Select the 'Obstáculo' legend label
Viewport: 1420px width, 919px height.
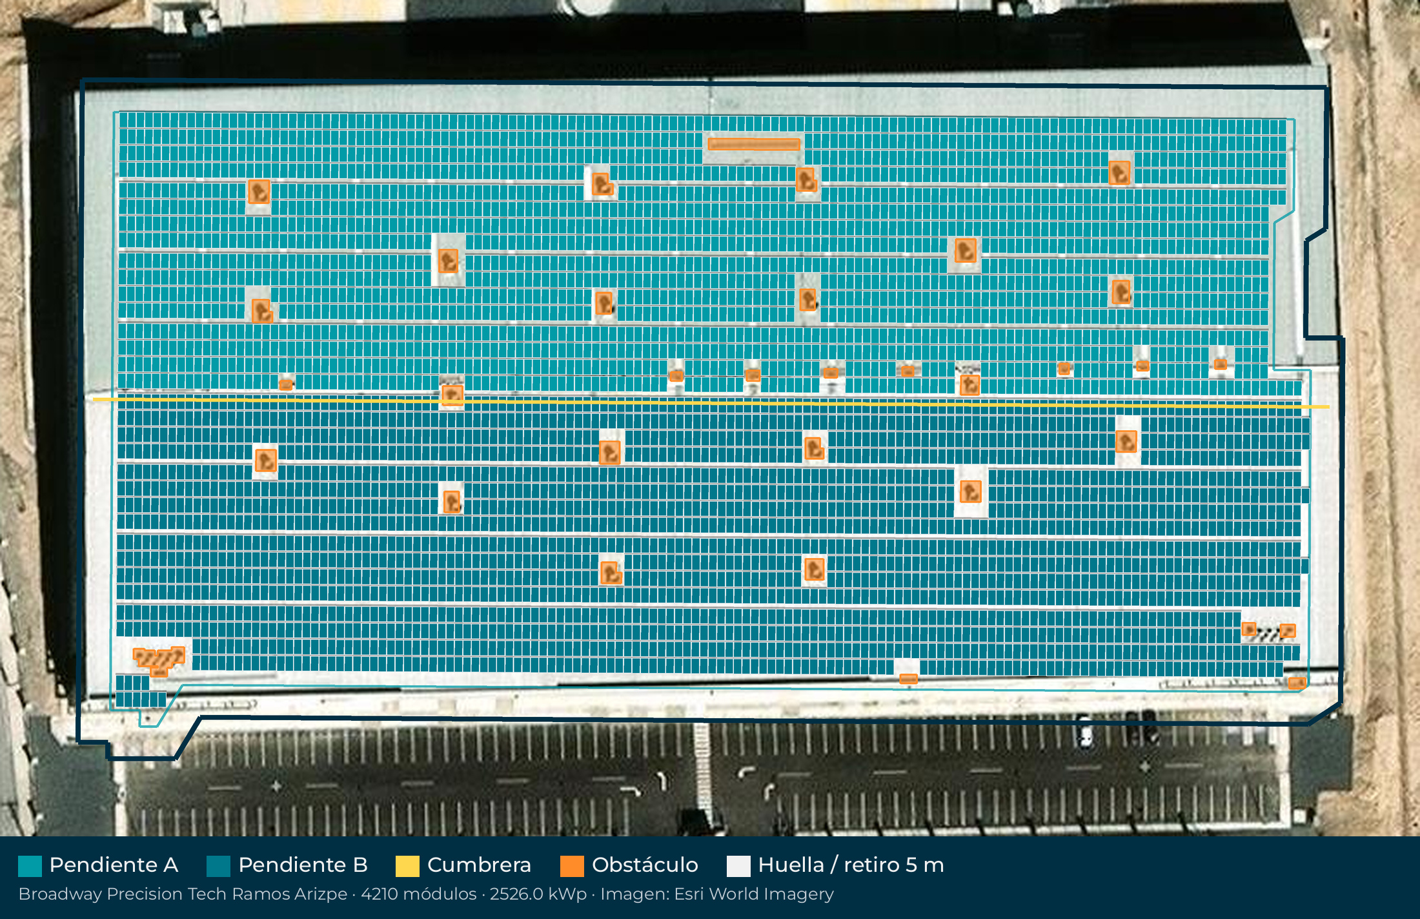click(645, 865)
